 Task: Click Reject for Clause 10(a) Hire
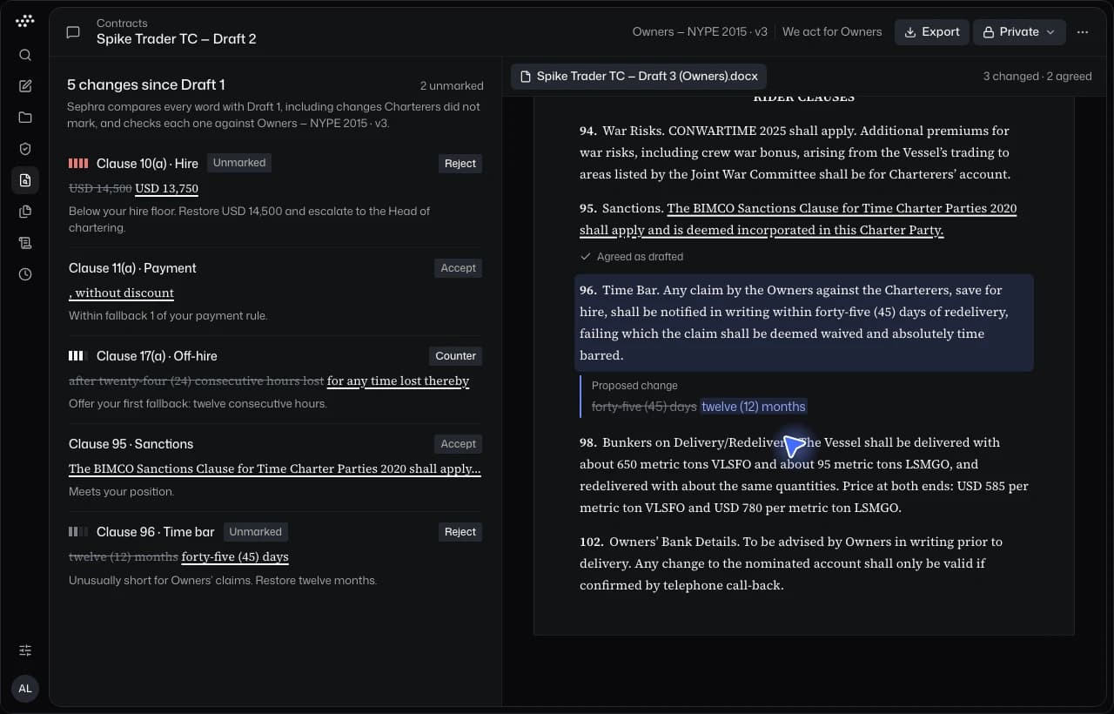(460, 164)
